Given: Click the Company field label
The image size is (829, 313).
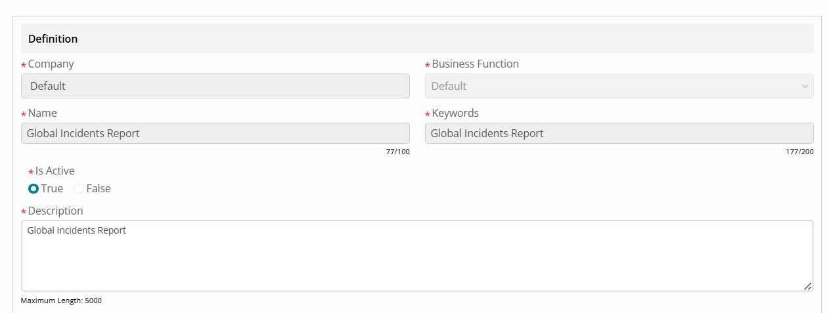Looking at the screenshot, I should [51, 64].
